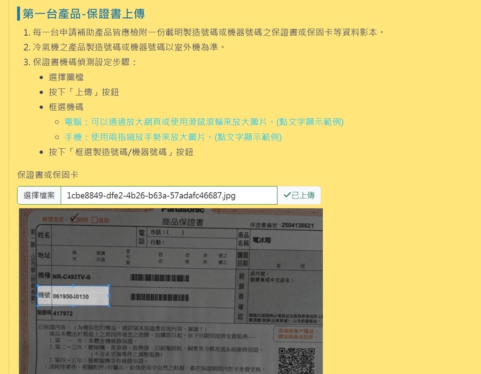The width and height of the screenshot is (481, 374).
Task: Click the uploaded warranty card image at the 商品保證書 title
Action: [183, 222]
